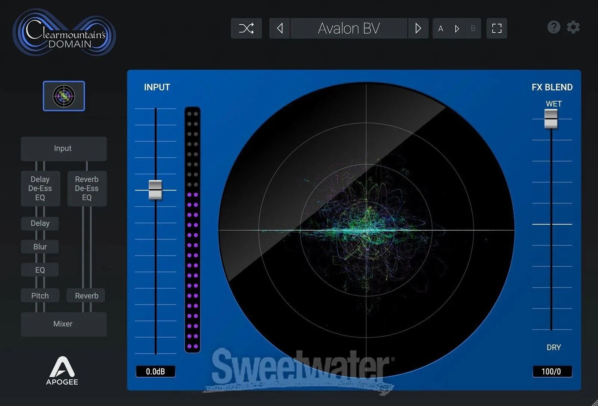Click the vectorscope display

click(366, 230)
